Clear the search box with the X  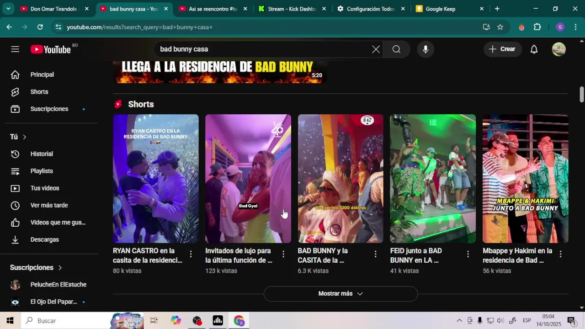click(x=376, y=49)
